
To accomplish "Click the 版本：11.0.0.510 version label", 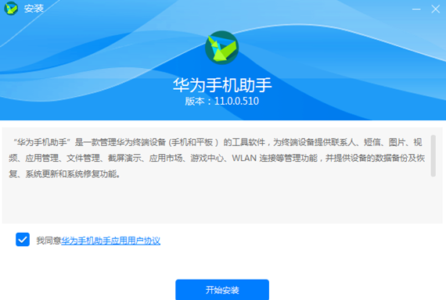I will point(222,101).
